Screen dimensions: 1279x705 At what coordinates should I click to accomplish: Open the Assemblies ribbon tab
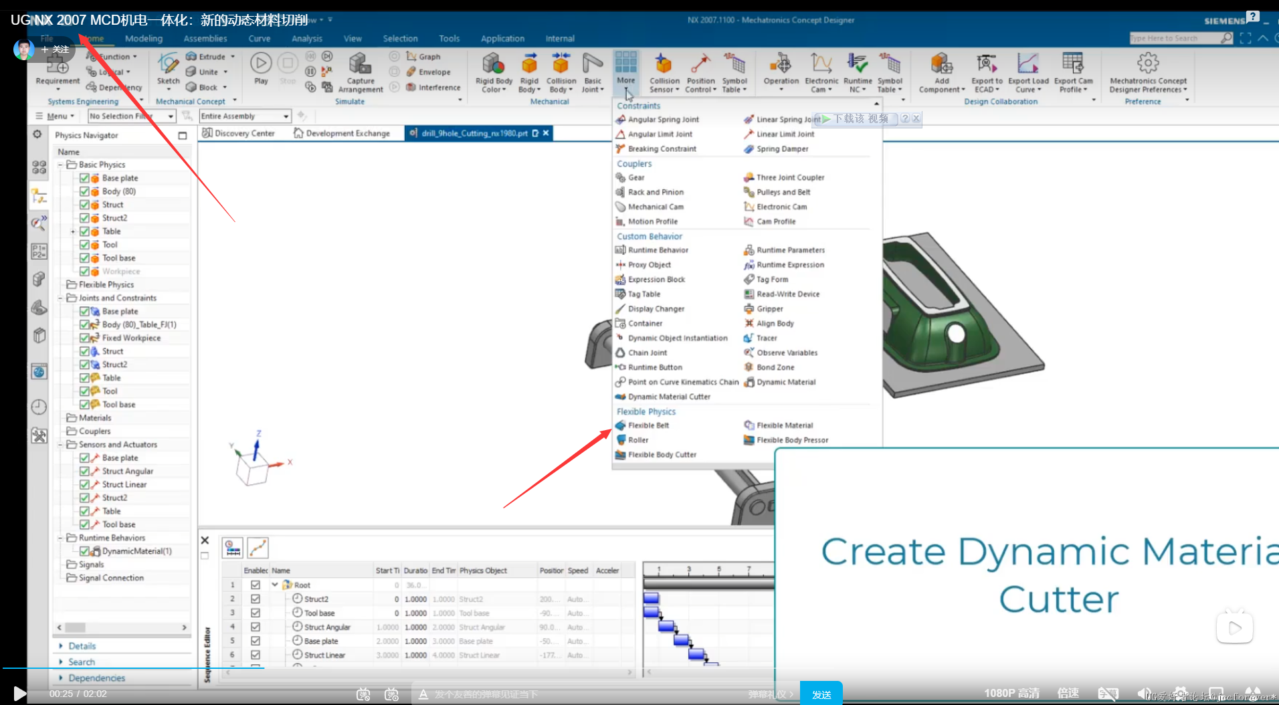(x=205, y=39)
